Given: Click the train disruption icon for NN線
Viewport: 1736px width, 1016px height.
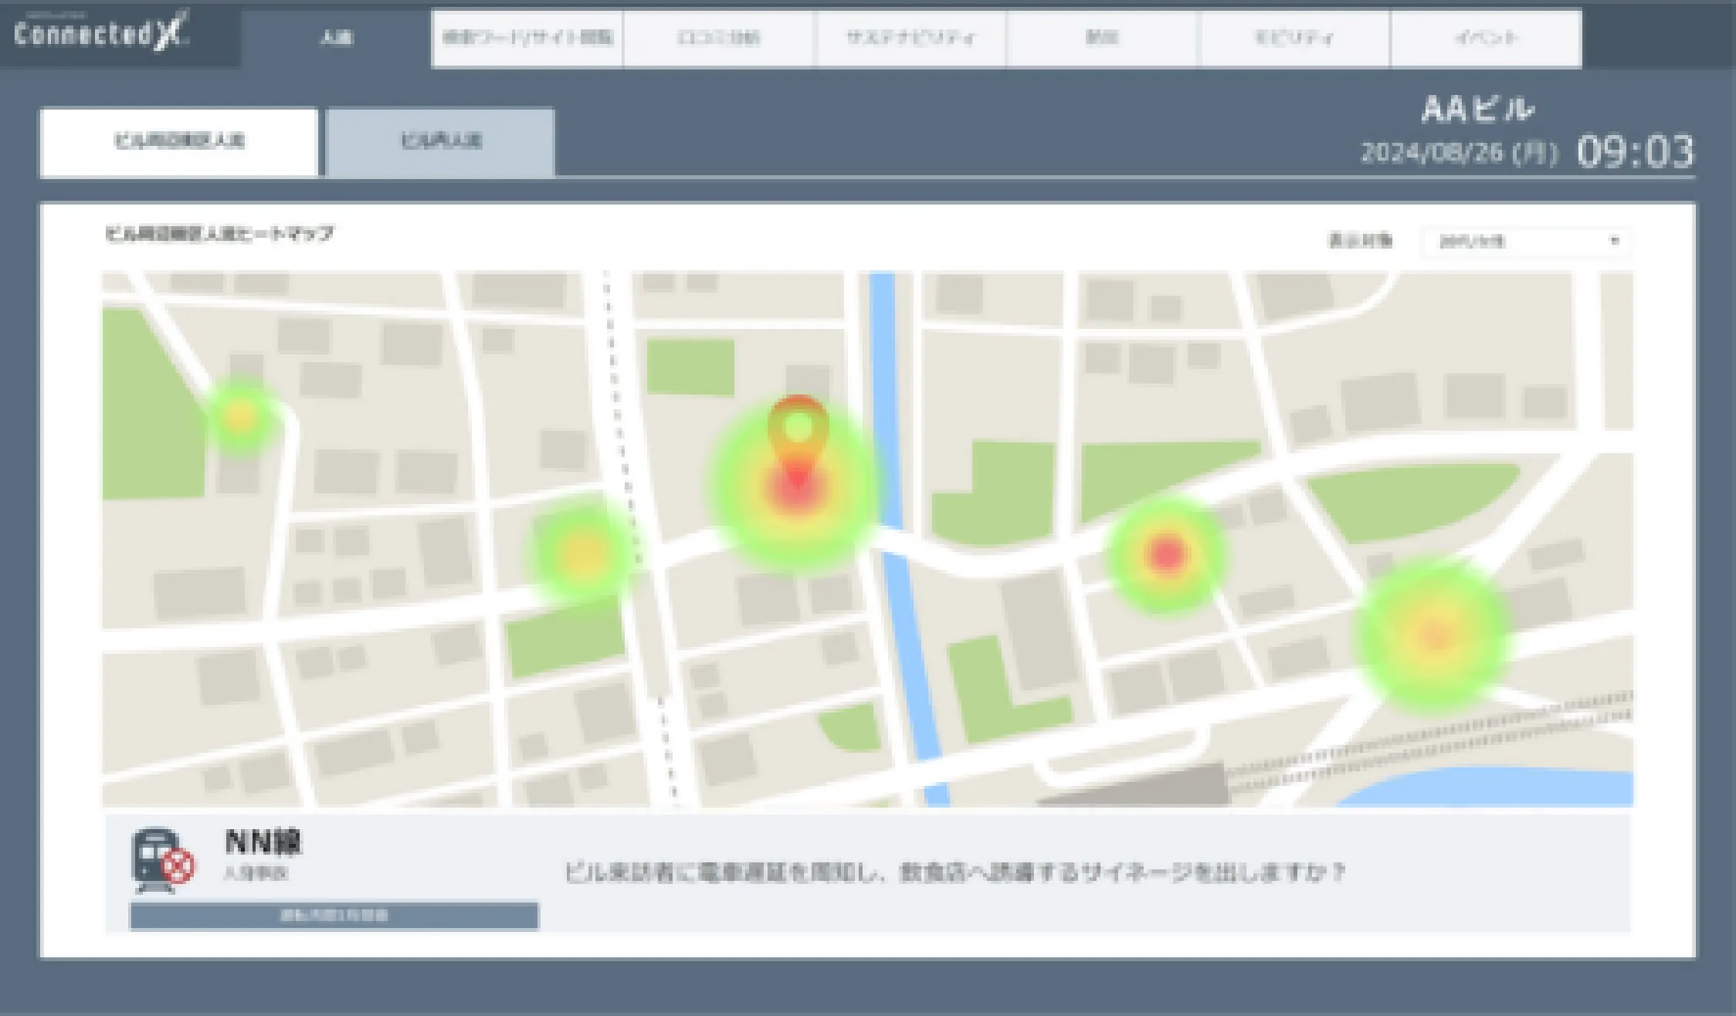Looking at the screenshot, I should click(162, 861).
